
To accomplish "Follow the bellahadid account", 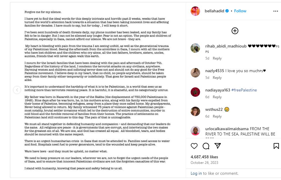I will [x=240, y=11].
